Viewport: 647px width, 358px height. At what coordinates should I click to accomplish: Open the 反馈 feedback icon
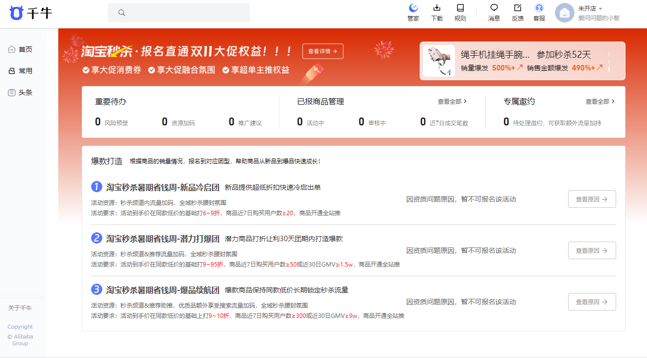click(517, 8)
